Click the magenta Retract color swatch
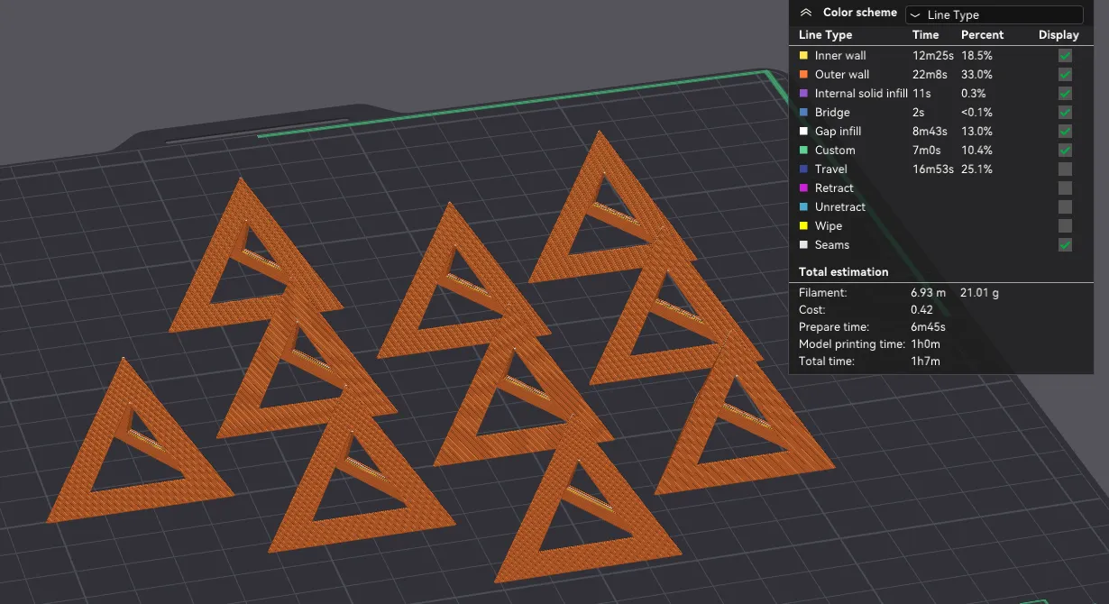The image size is (1109, 604). [x=803, y=188]
